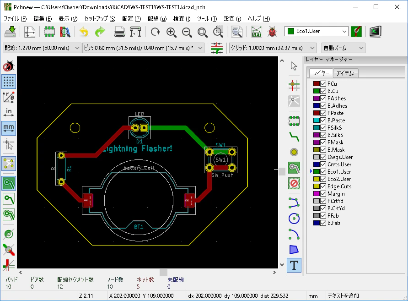Screen dimensions: 408x301
Task: Click Eco2.User yellow color swatch
Action: (316, 179)
